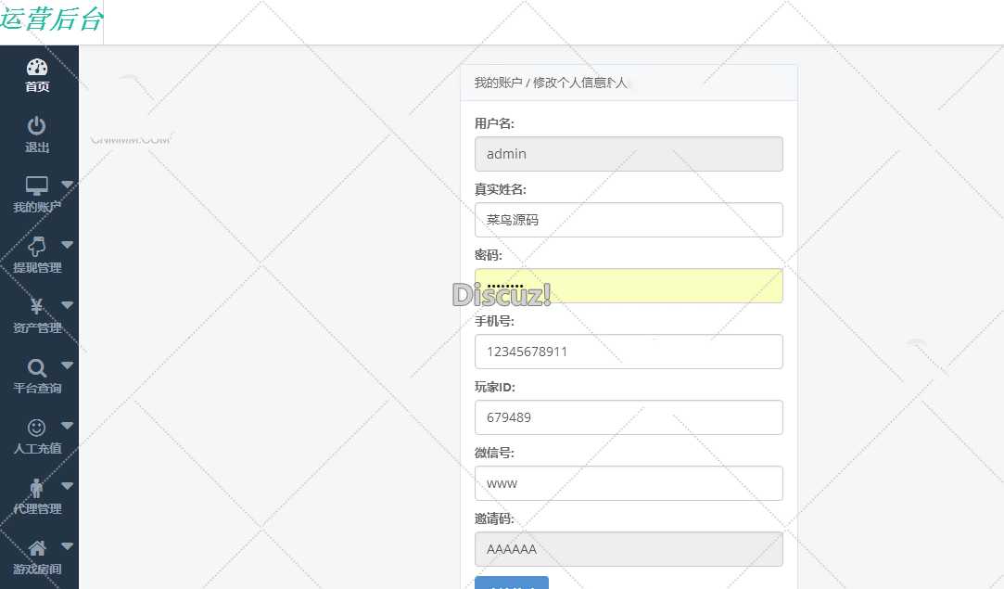This screenshot has height=589, width=1004.
Task: Select the 人工充值 smiley icon
Action: (37, 428)
